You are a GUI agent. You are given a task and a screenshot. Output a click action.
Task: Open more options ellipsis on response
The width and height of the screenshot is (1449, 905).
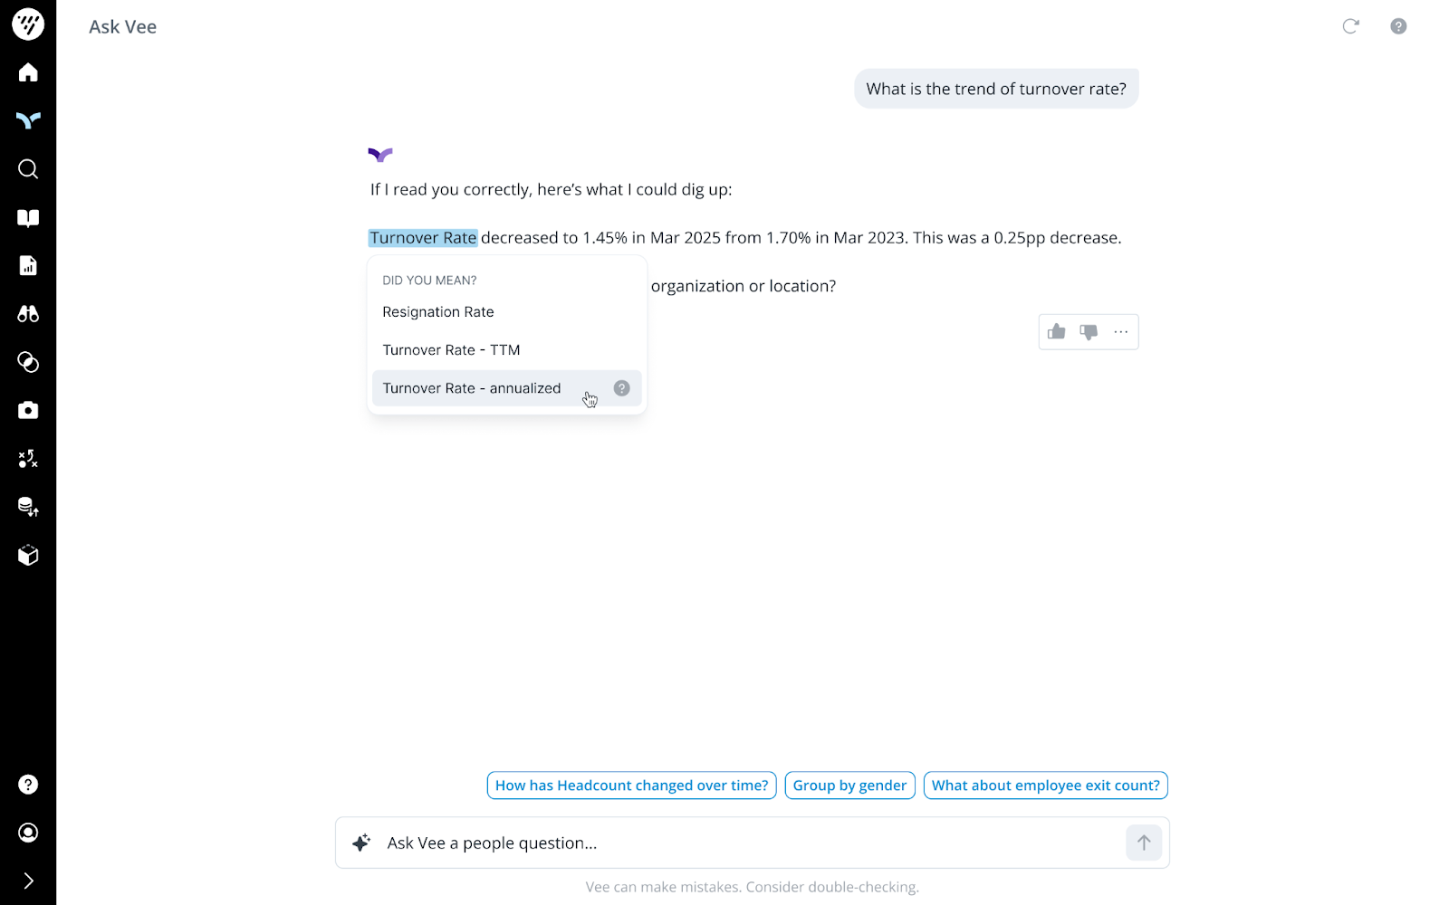click(x=1121, y=332)
